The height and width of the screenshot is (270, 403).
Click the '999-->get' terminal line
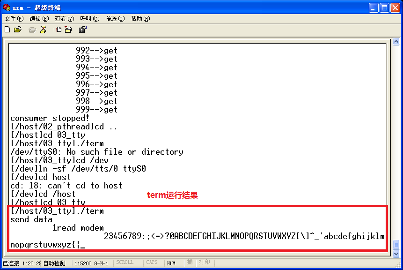click(96, 110)
